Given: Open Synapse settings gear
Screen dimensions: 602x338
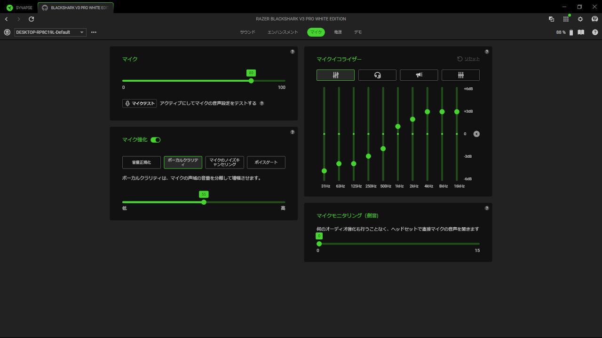Looking at the screenshot, I should point(580,19).
